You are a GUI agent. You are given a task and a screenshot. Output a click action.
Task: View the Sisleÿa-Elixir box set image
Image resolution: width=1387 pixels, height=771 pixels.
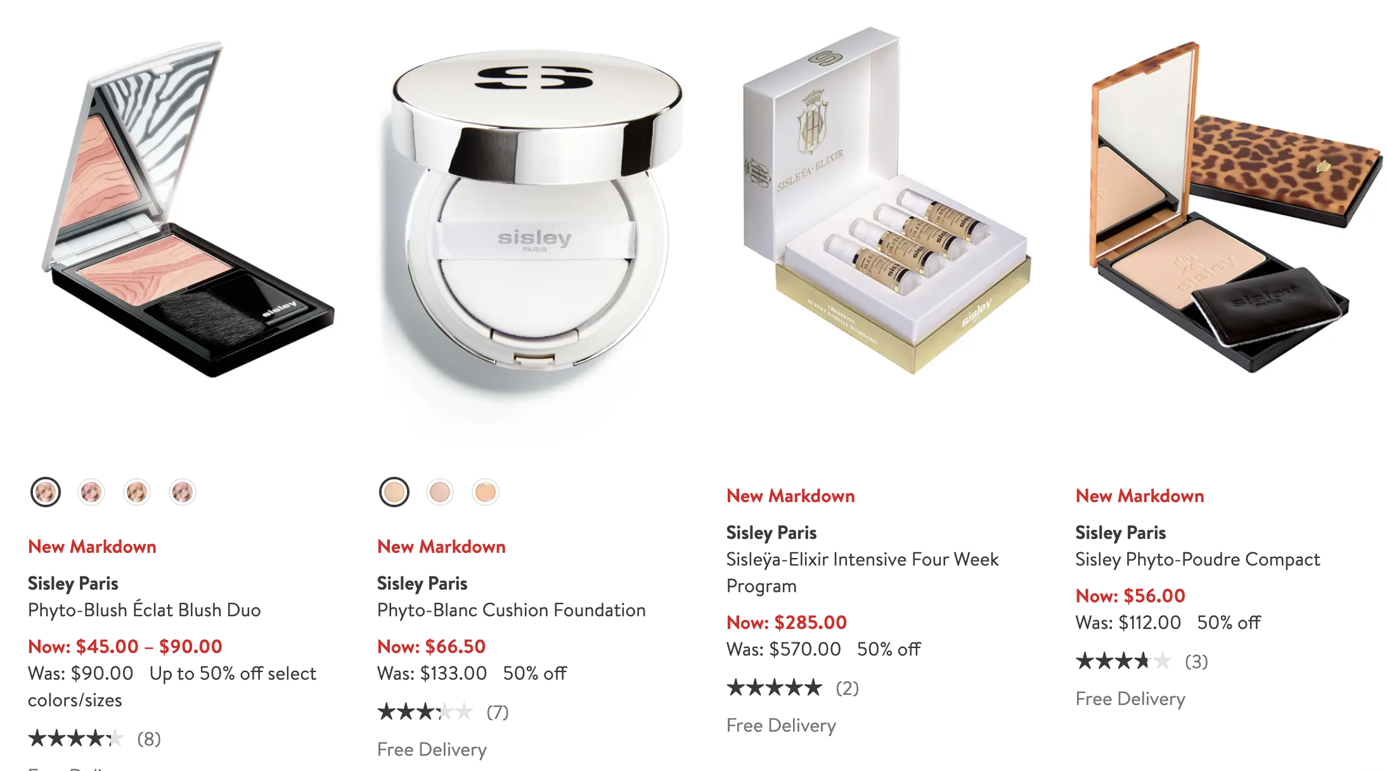(x=886, y=200)
